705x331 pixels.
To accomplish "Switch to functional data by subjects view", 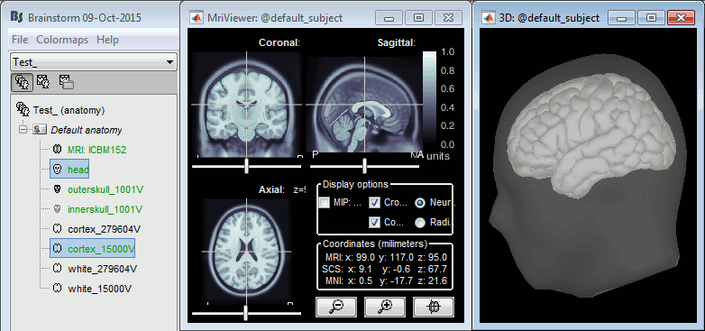I will 44,81.
